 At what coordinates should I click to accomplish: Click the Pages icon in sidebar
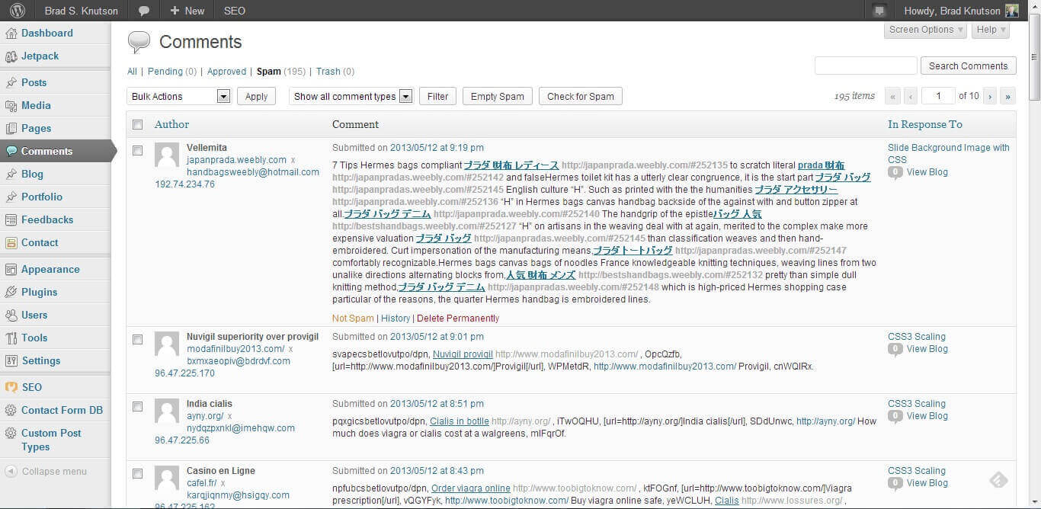point(11,128)
